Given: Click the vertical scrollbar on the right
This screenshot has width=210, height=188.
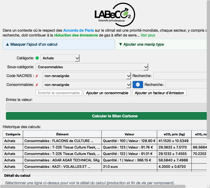Looking at the screenshot, I should point(208,70).
